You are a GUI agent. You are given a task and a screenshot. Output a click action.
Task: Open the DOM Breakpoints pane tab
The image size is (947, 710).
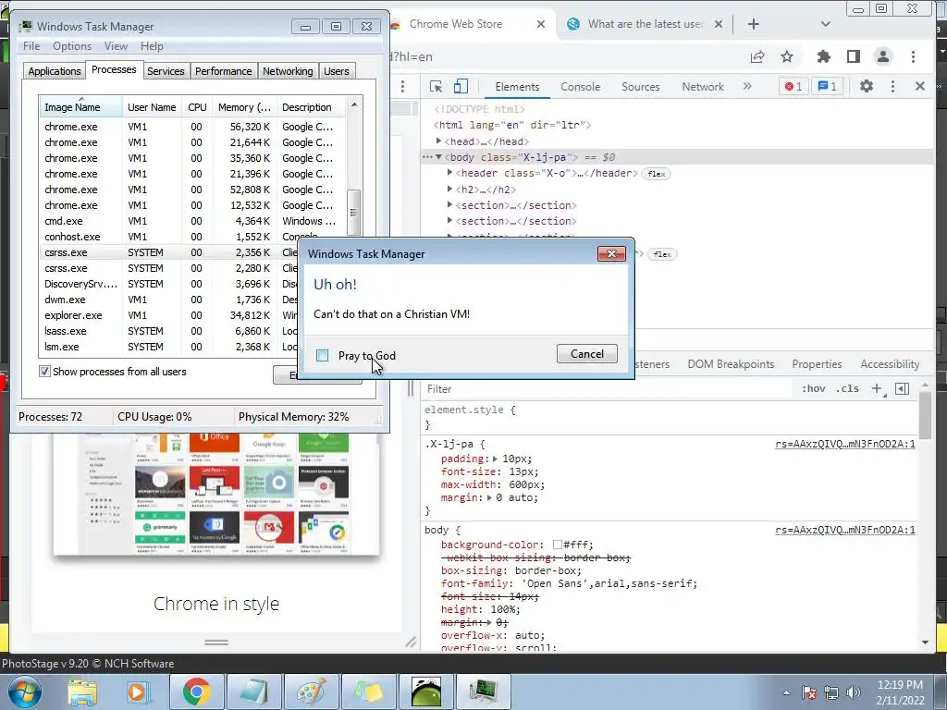tap(731, 364)
